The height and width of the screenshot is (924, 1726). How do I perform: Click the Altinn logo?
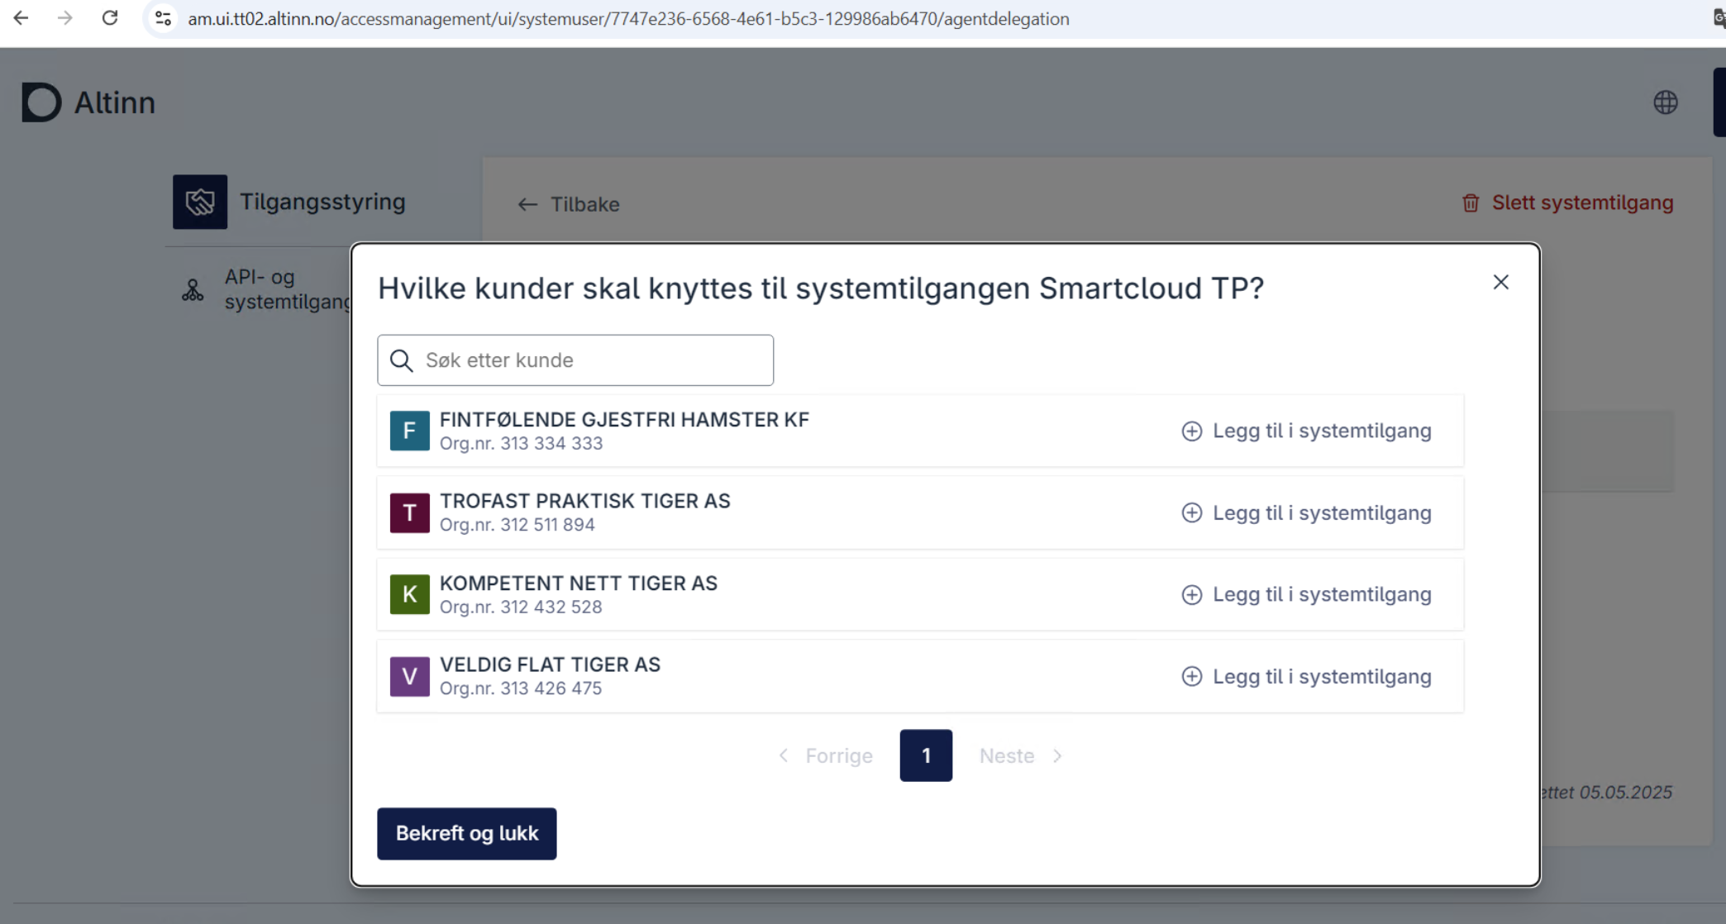(x=88, y=102)
